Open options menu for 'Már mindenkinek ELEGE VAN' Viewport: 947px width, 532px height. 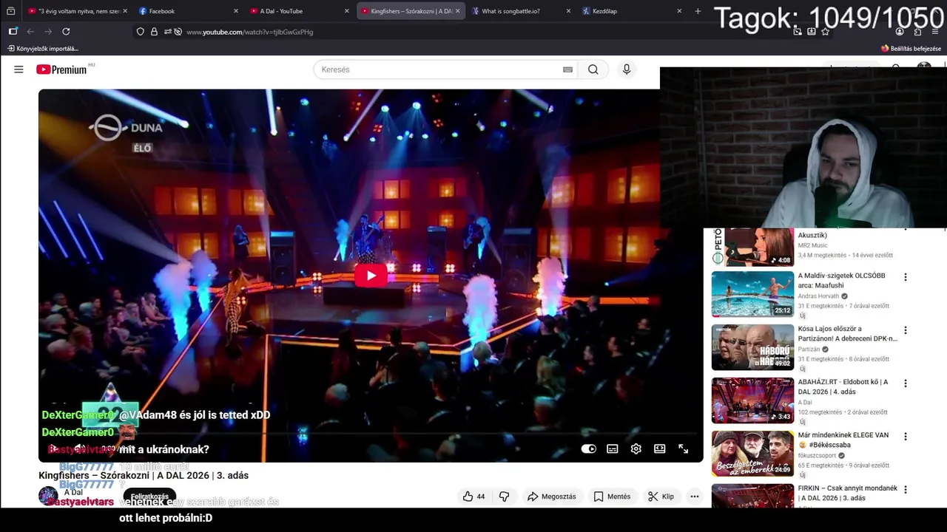coord(905,437)
